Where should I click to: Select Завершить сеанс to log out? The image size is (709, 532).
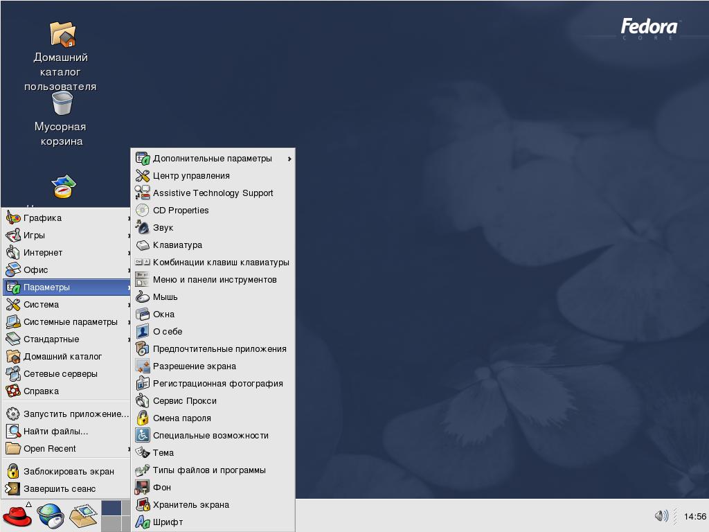point(66,488)
